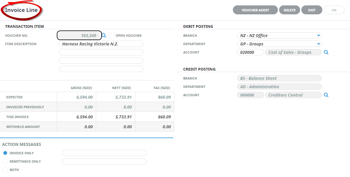This screenshot has width=350, height=177.
Task: Click the Item Description first line field
Action: click(x=101, y=44)
